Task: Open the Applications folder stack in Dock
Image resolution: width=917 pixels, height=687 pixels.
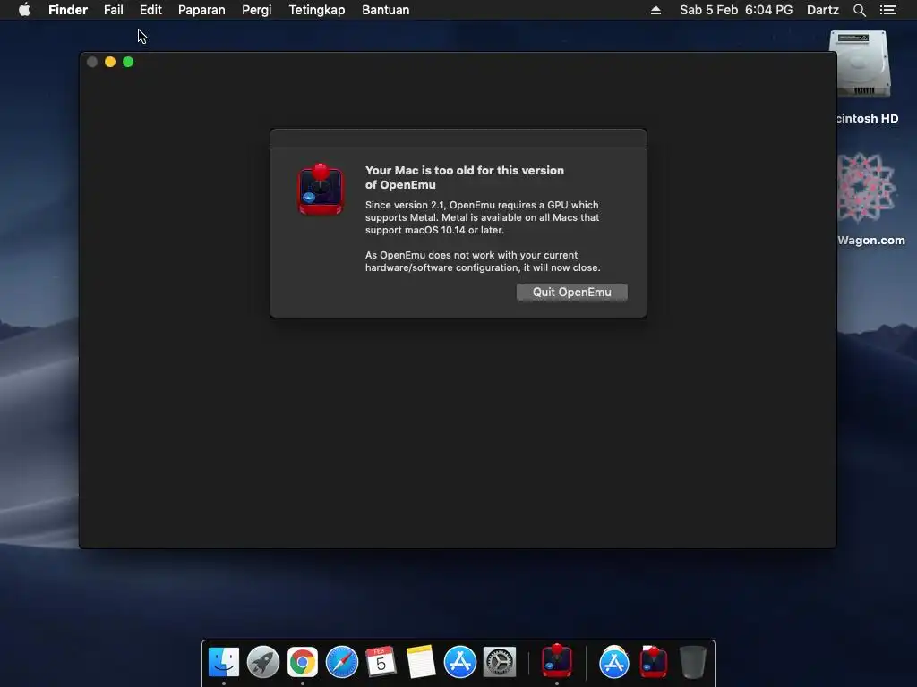Action: [x=613, y=662]
